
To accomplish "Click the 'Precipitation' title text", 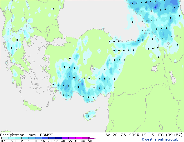I will [x=12, y=135].
